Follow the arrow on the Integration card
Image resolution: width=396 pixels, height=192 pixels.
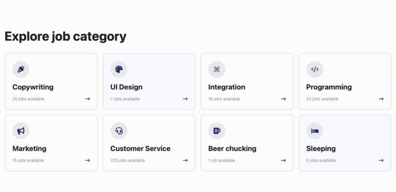click(x=284, y=99)
